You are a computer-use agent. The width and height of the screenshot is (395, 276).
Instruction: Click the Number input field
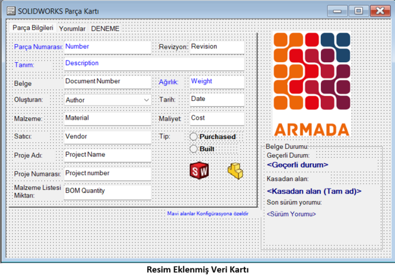pos(107,47)
